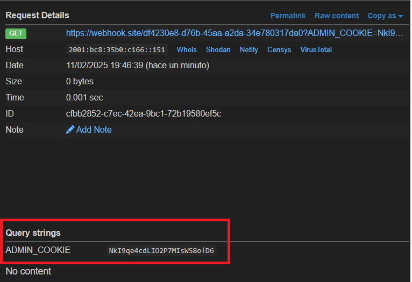Screen dimensions: 412x282
Task: Select the host IPv6 address
Action: pos(117,49)
